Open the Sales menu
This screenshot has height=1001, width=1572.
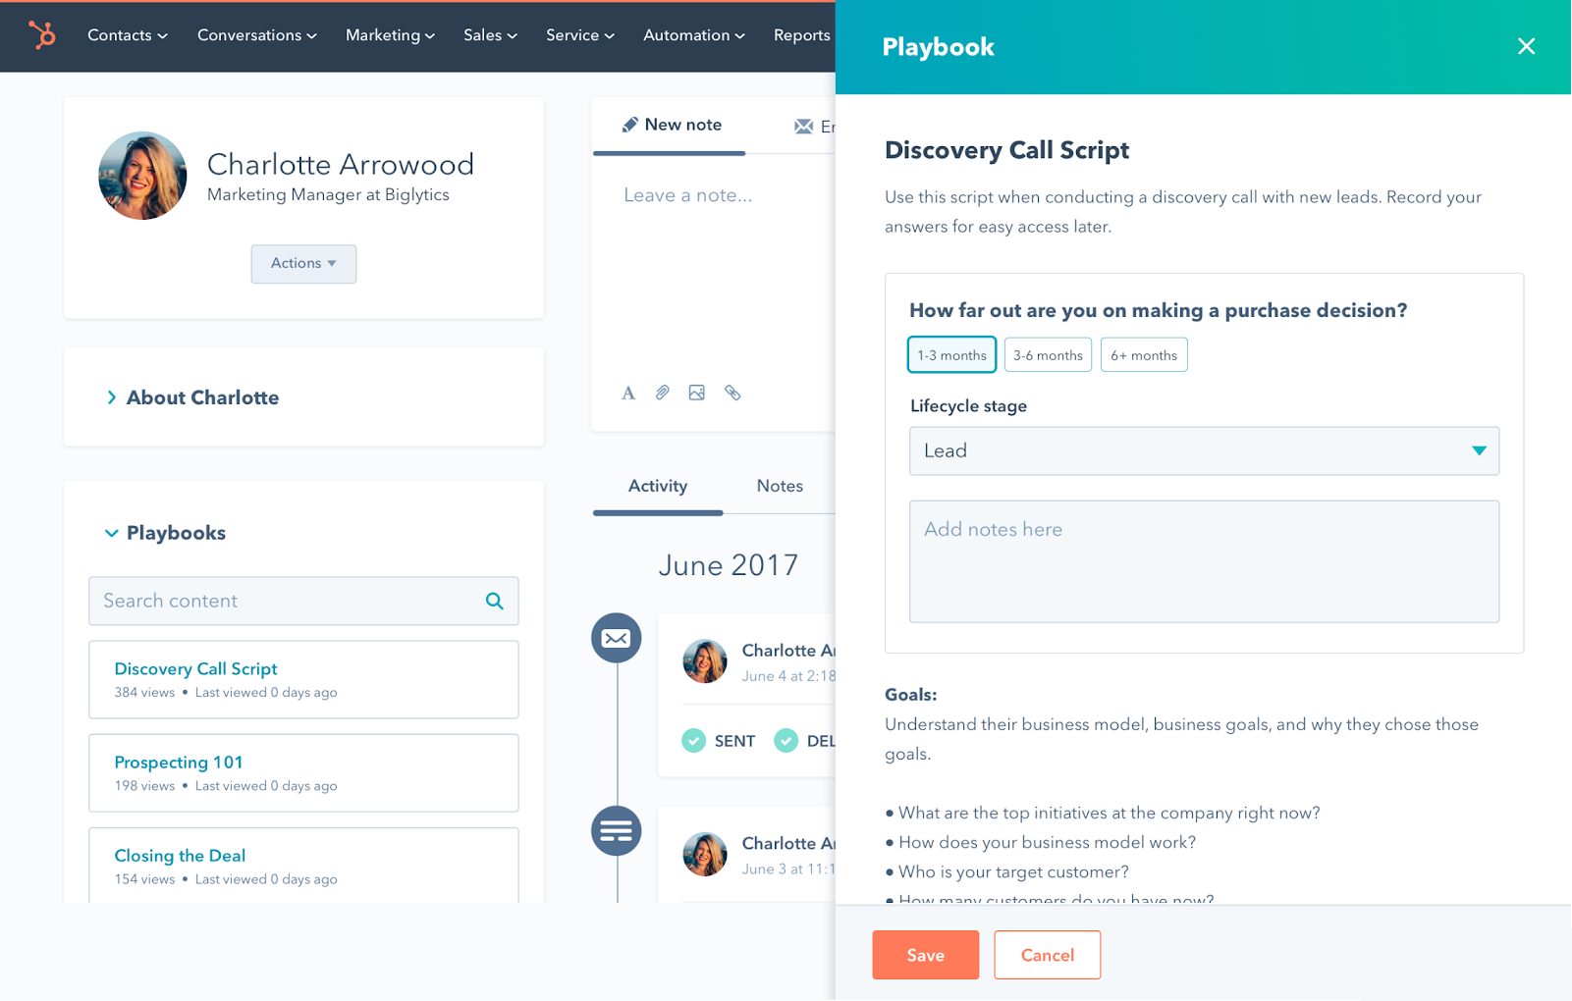tap(490, 35)
